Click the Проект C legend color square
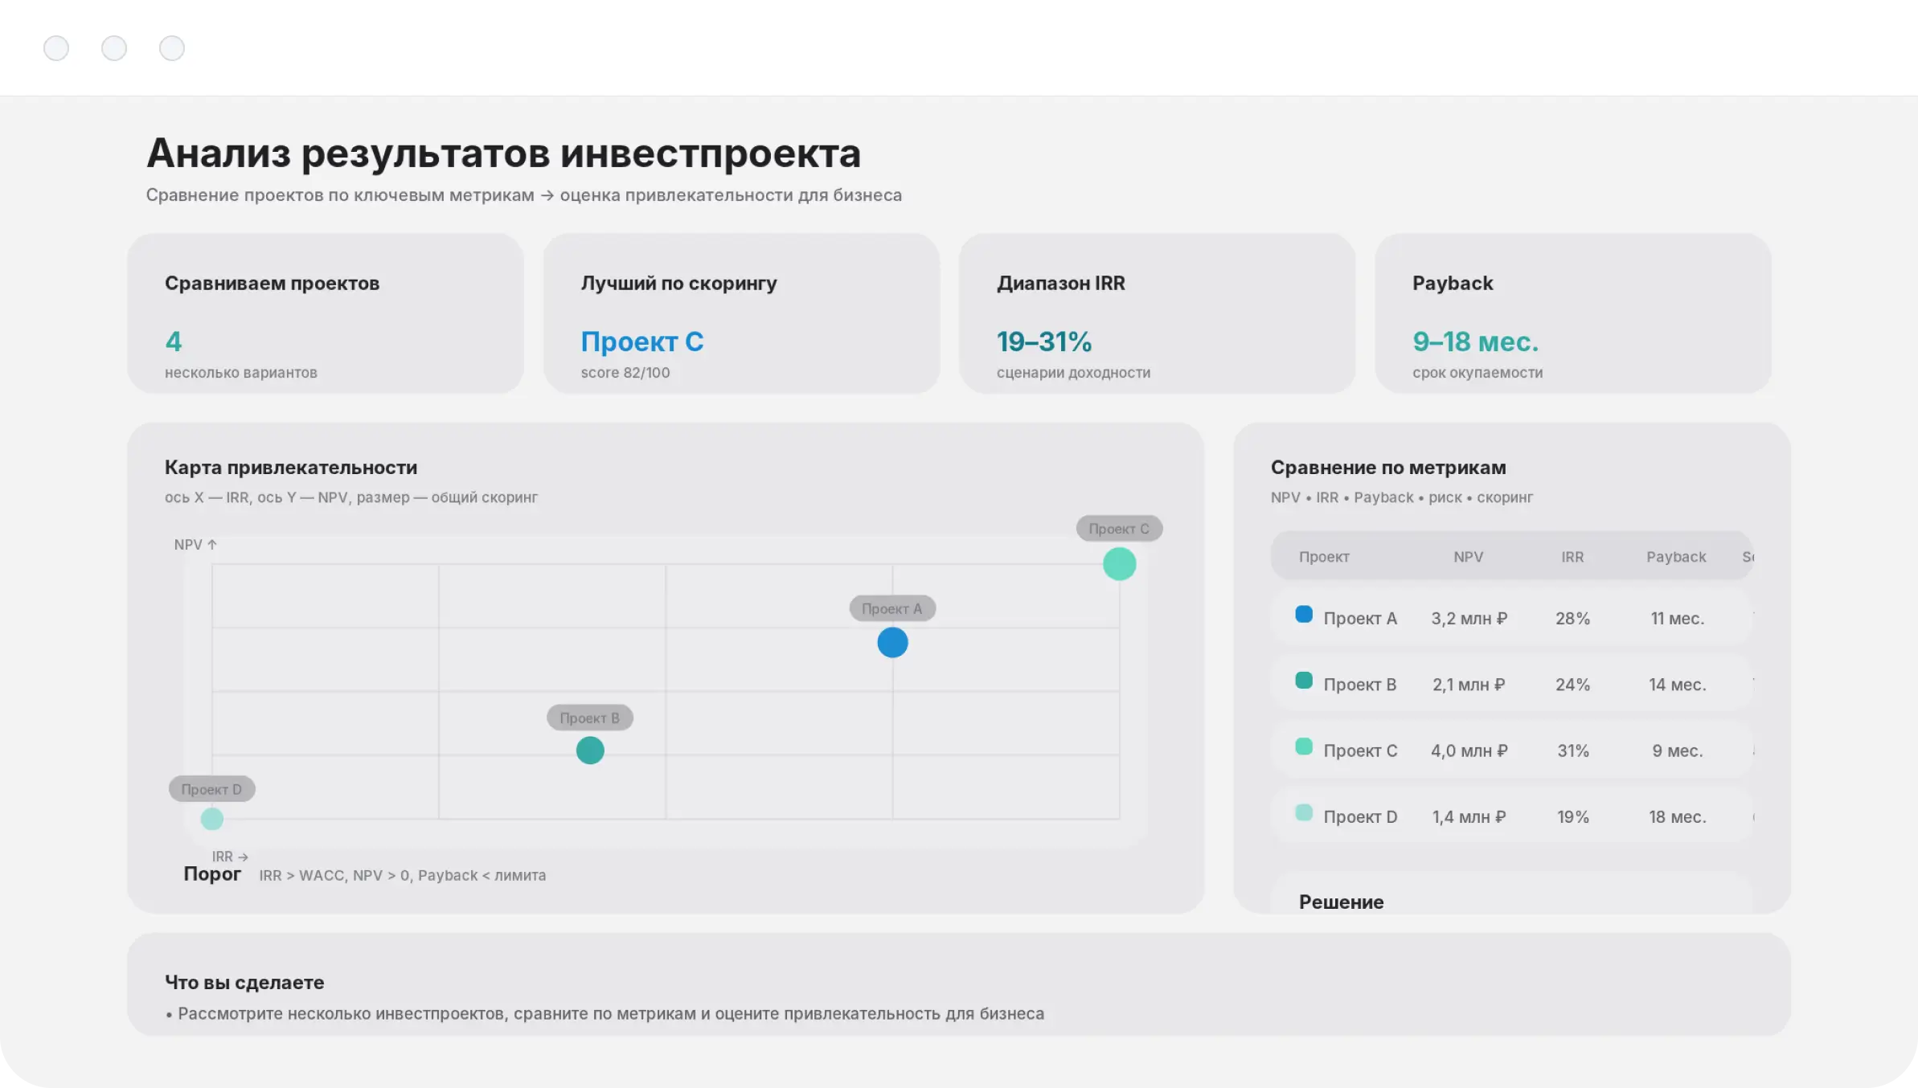 (x=1304, y=747)
